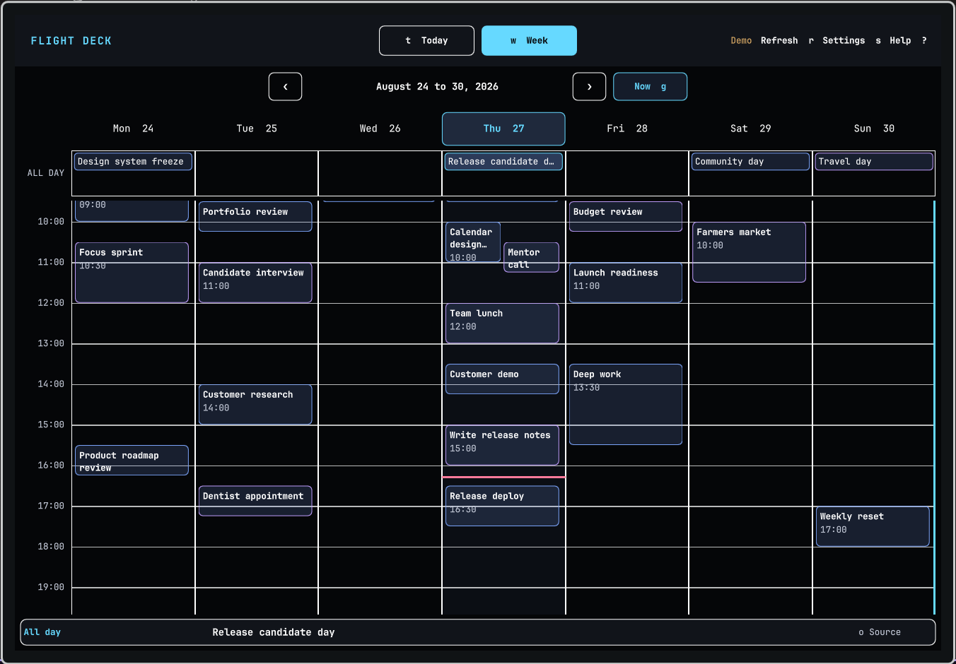
Task: Select the Sun 30 day header
Action: tap(874, 129)
